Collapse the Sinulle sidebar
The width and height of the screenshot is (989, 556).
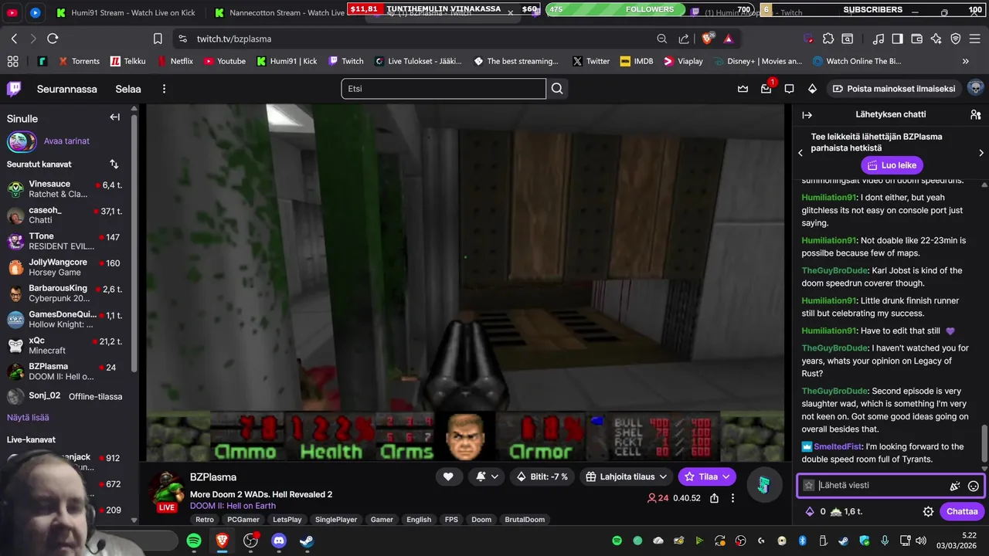point(114,117)
